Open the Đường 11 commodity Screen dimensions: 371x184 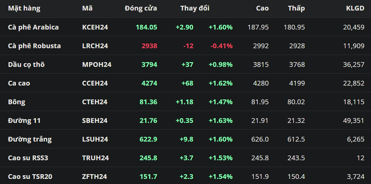pyautogui.click(x=24, y=121)
